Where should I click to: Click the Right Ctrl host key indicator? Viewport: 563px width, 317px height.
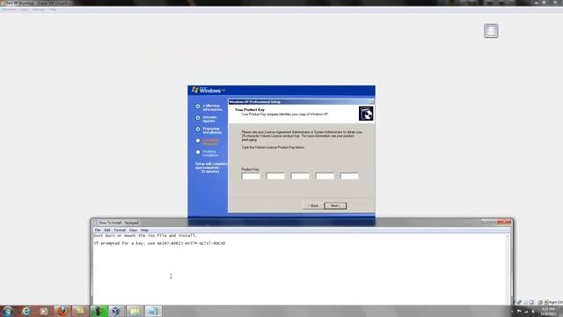[555, 303]
